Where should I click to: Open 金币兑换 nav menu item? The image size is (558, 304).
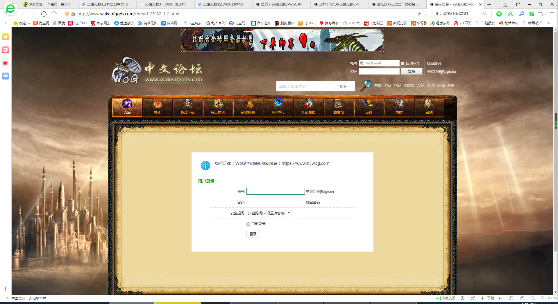tap(308, 108)
